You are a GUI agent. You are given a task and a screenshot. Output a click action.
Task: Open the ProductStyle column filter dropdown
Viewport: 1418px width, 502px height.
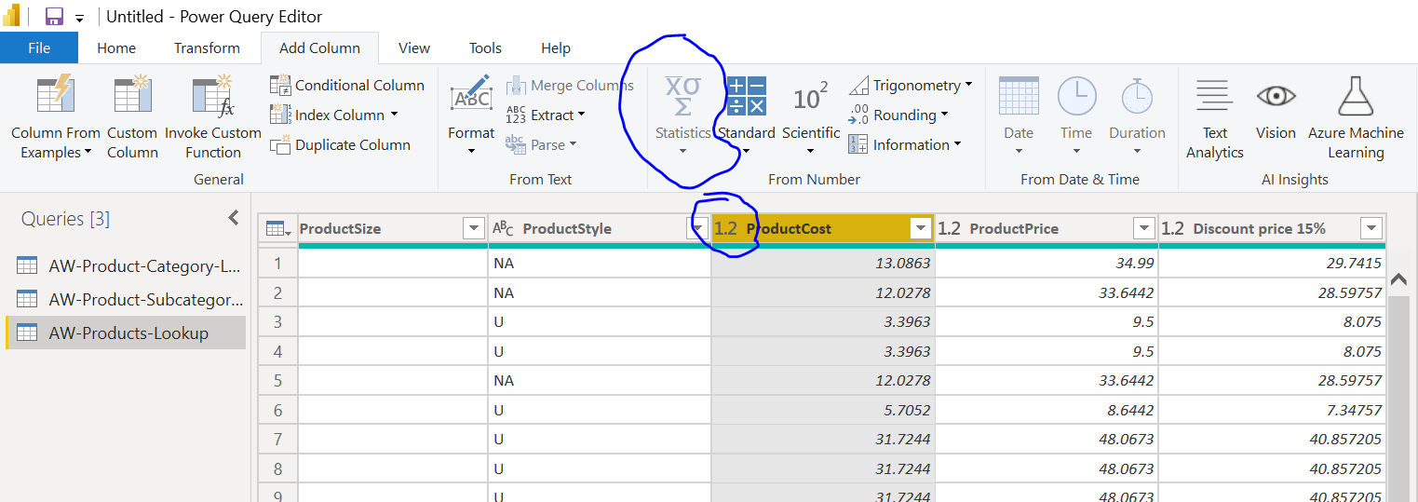pos(696,228)
